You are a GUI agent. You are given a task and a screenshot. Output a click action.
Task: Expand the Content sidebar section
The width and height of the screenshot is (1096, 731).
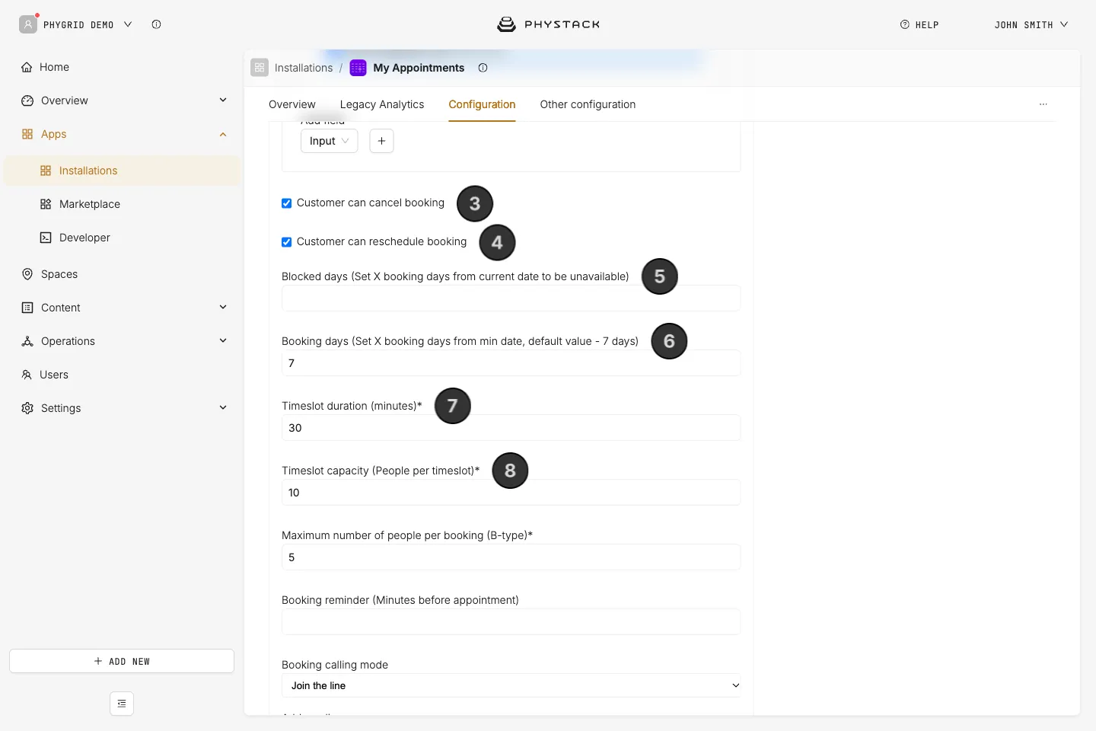[223, 307]
